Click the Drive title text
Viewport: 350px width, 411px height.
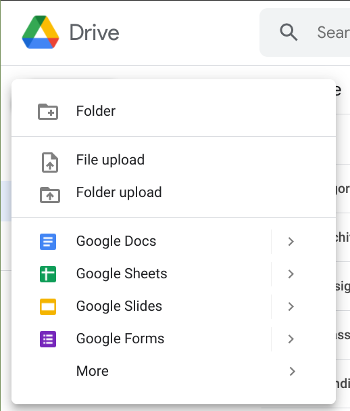click(x=95, y=33)
